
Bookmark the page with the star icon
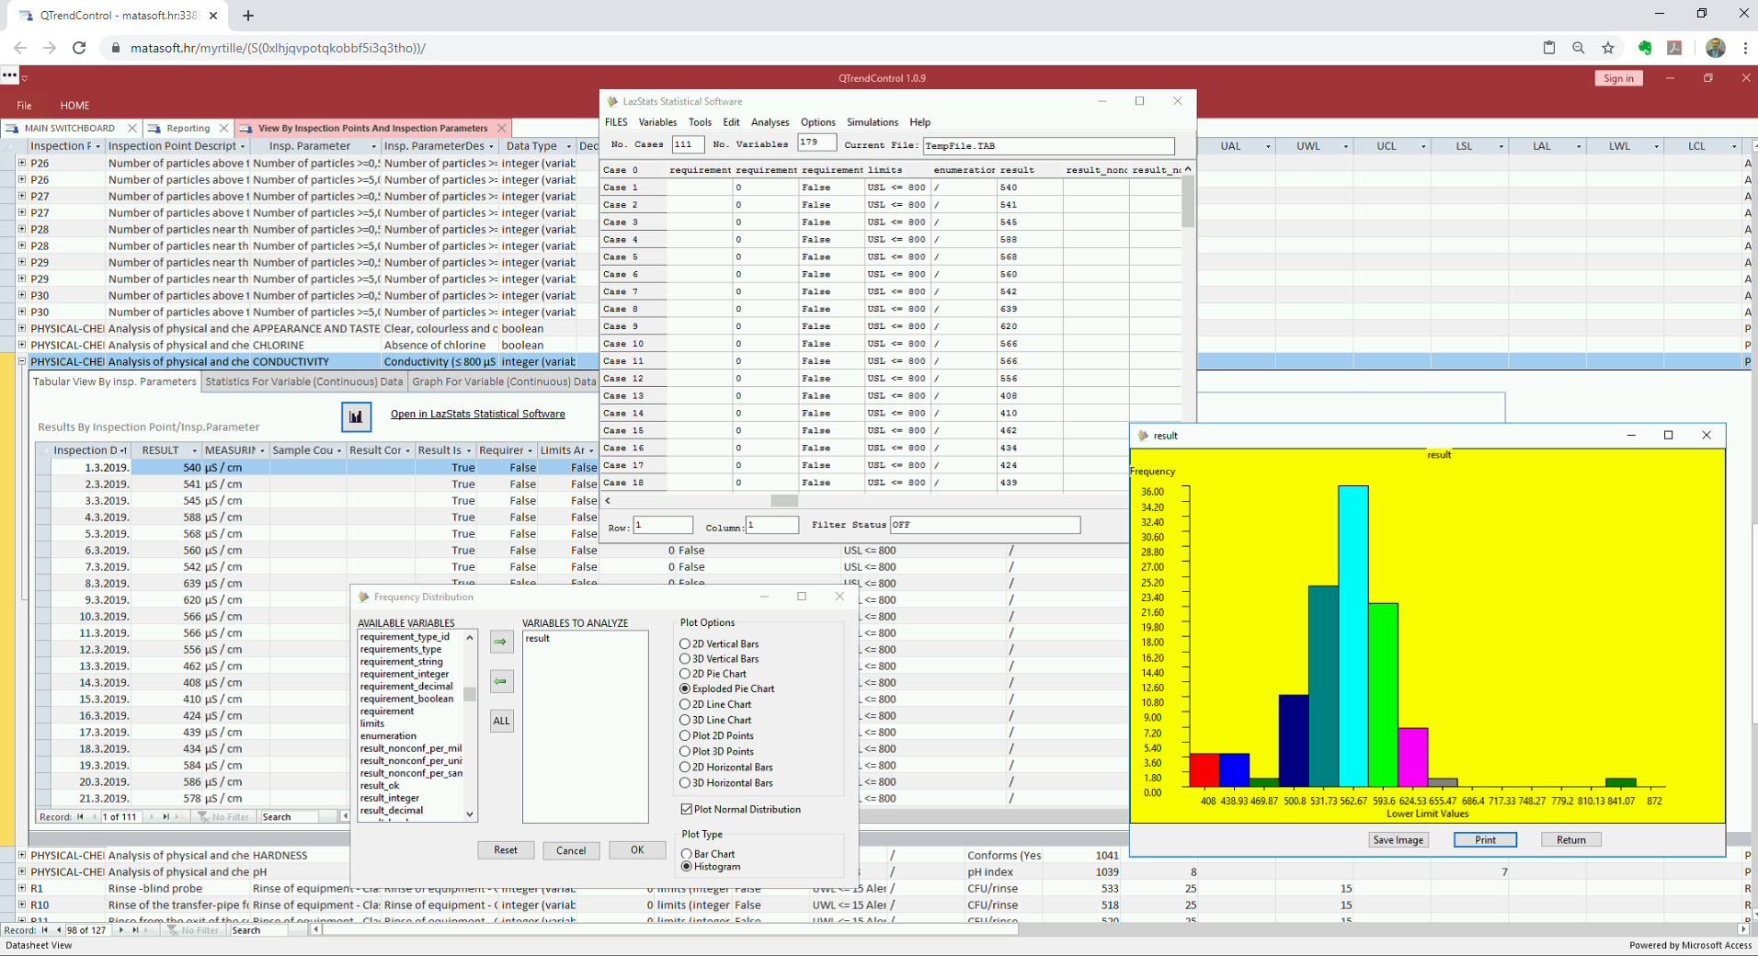[1608, 47]
